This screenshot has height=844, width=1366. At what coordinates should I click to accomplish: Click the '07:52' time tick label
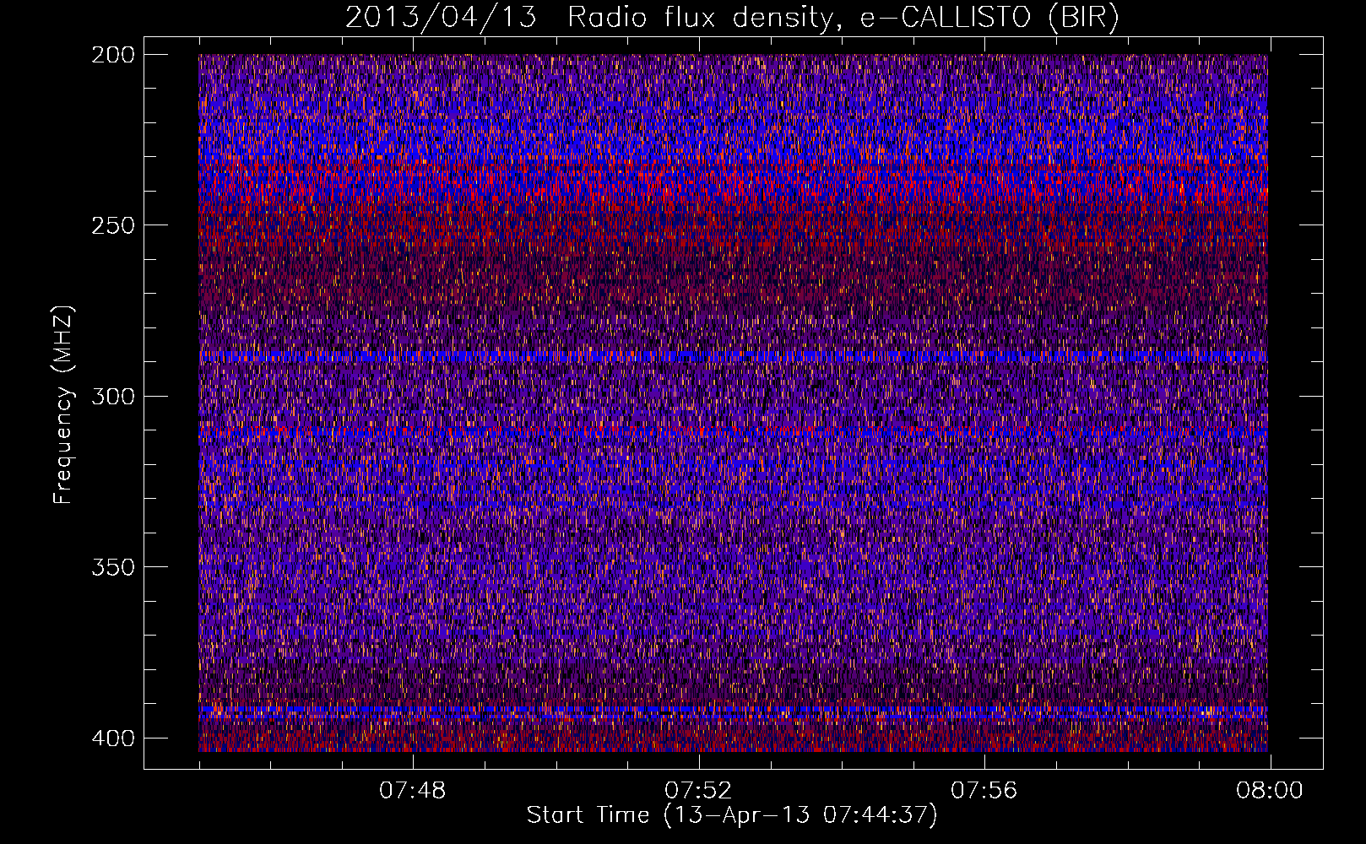(x=698, y=791)
